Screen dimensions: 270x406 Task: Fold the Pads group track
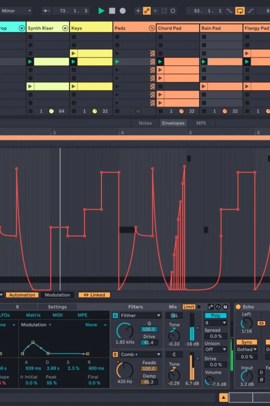point(152,28)
